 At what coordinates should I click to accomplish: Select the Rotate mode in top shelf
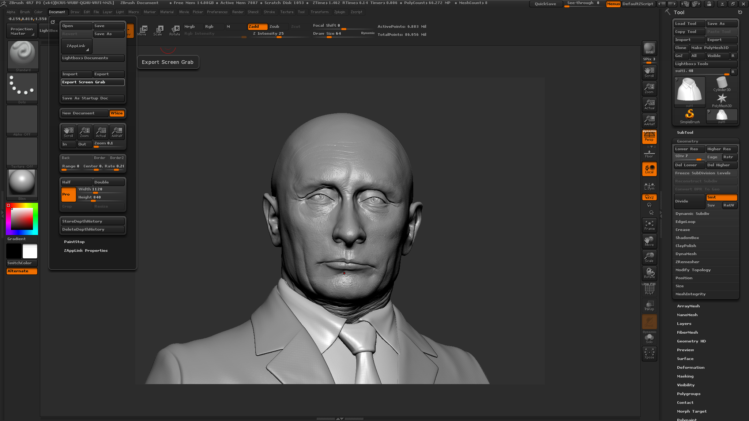tap(174, 31)
